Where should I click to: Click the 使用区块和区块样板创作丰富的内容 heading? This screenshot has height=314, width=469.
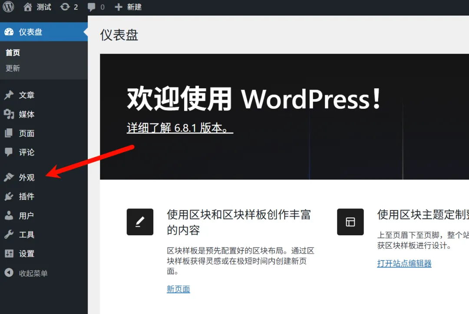(x=239, y=222)
